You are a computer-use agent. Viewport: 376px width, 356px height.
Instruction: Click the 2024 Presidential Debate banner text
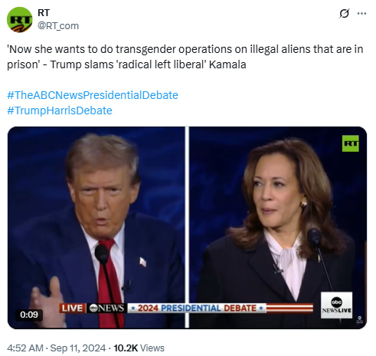(197, 308)
